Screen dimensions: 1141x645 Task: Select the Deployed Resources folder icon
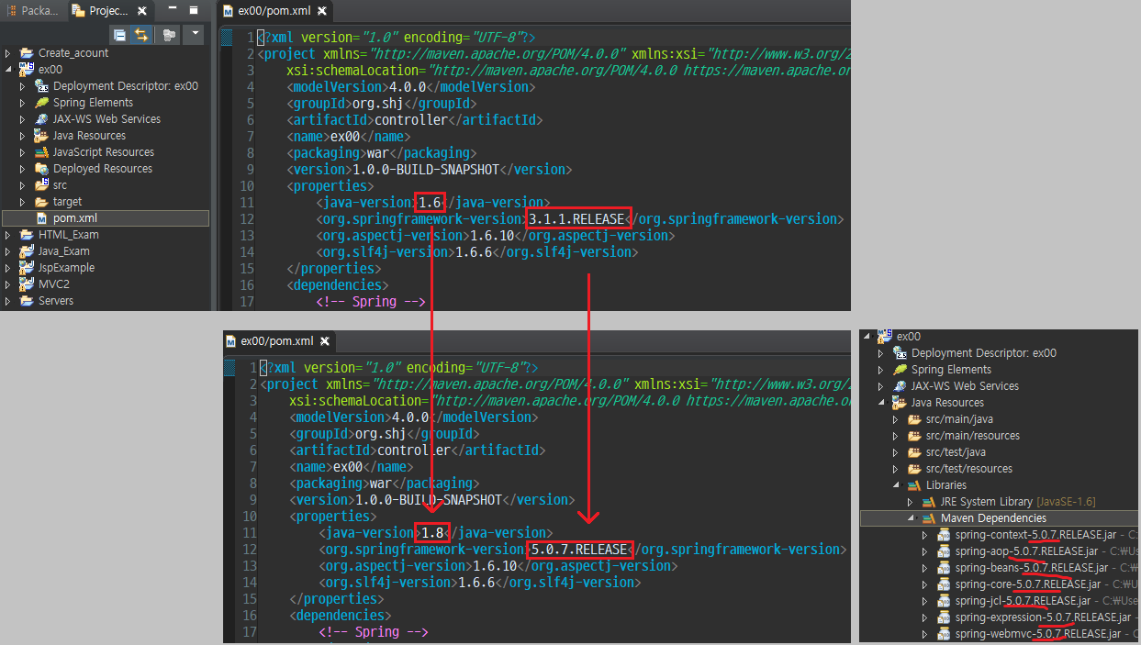click(41, 169)
